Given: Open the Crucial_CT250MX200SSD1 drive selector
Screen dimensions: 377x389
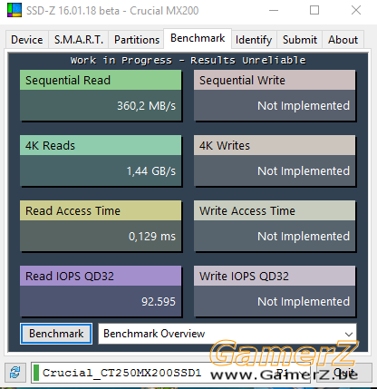Looking at the screenshot, I should 170,373.
